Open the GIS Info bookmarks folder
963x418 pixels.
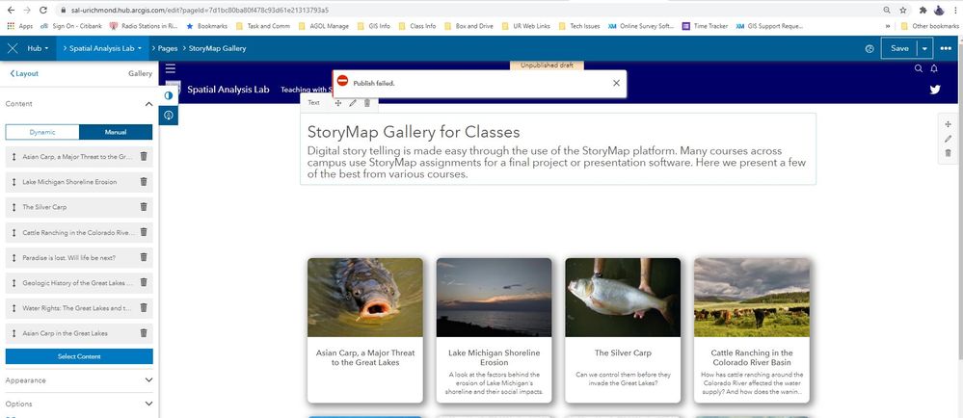point(375,26)
